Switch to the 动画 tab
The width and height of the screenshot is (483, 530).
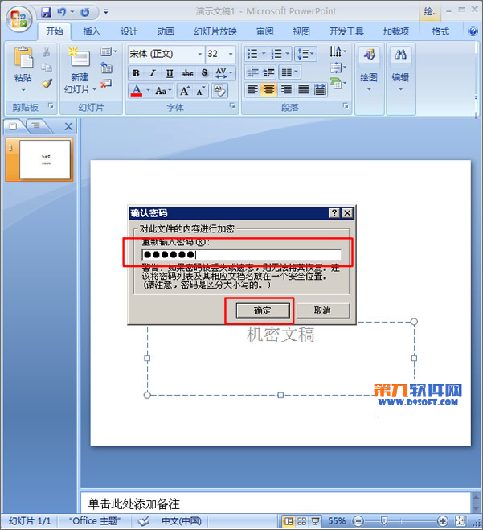coord(166,32)
